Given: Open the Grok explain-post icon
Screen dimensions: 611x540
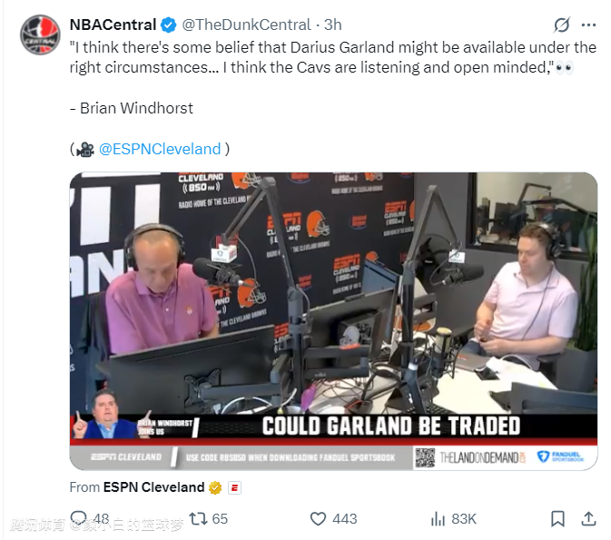Looking at the screenshot, I should [x=562, y=25].
